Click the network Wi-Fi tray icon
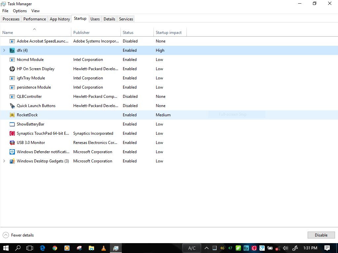This screenshot has height=253, width=338. coord(278,248)
